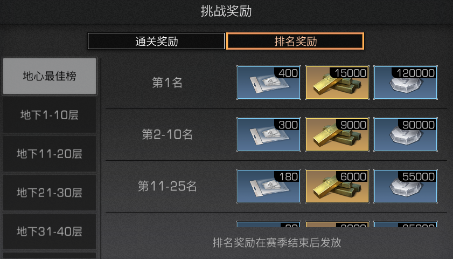The width and height of the screenshot is (453, 259).
Task: Tap the 120000 silver reward icon for 第1名
Action: point(406,83)
